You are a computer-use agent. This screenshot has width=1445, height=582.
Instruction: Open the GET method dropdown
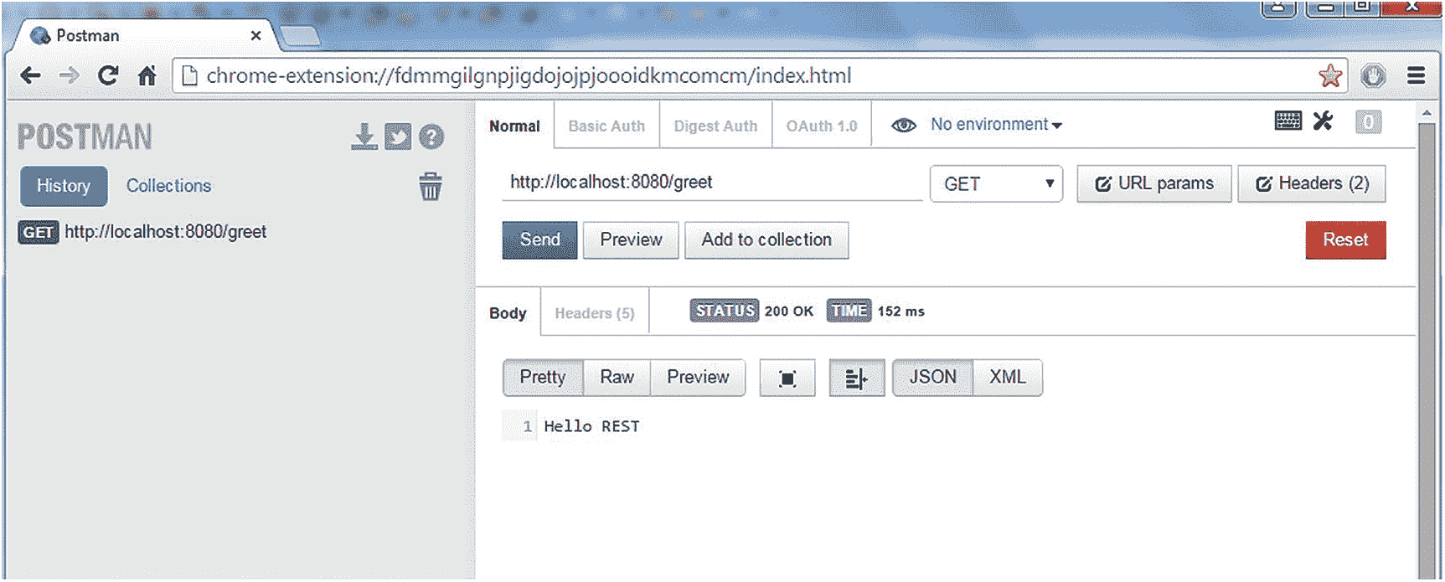pyautogui.click(x=996, y=184)
